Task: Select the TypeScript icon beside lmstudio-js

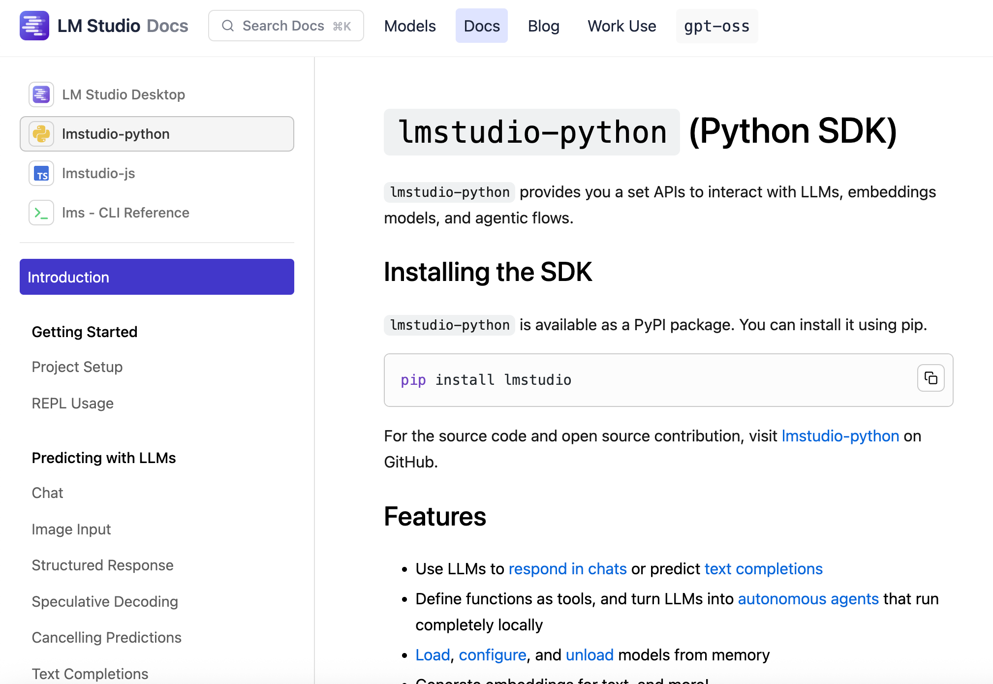Action: (41, 173)
